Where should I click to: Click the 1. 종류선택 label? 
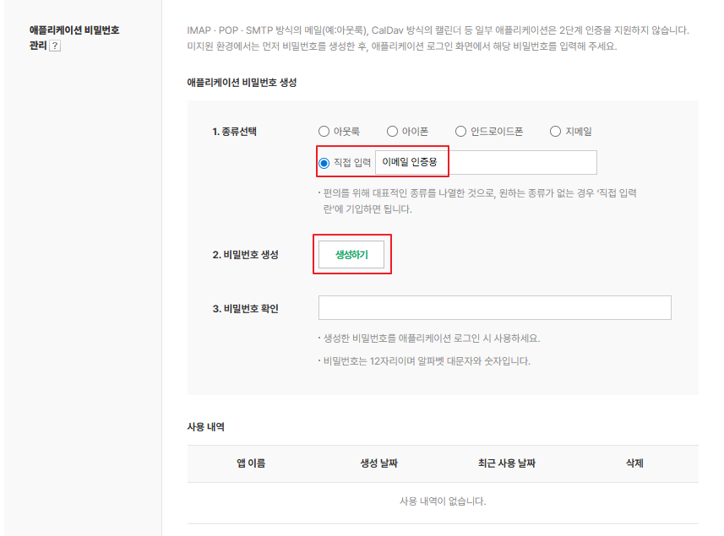pos(235,132)
